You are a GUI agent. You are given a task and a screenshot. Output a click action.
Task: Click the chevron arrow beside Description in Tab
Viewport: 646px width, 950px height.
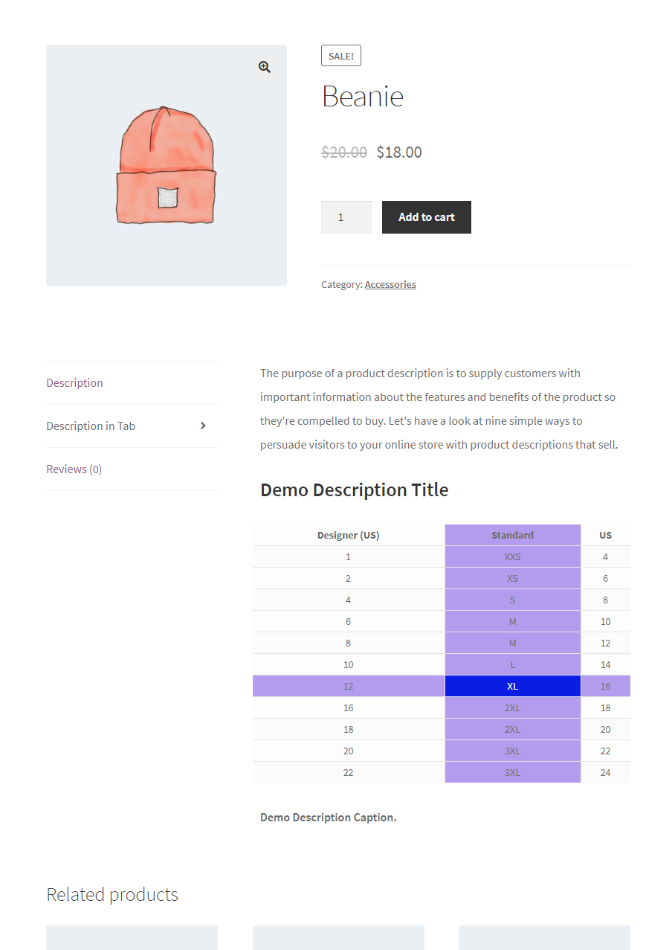pyautogui.click(x=203, y=426)
